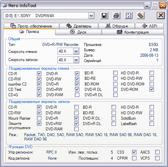The image size is (168, 167).
Task: Expand the Скорость записи speed dropdown
Action: coord(76,60)
